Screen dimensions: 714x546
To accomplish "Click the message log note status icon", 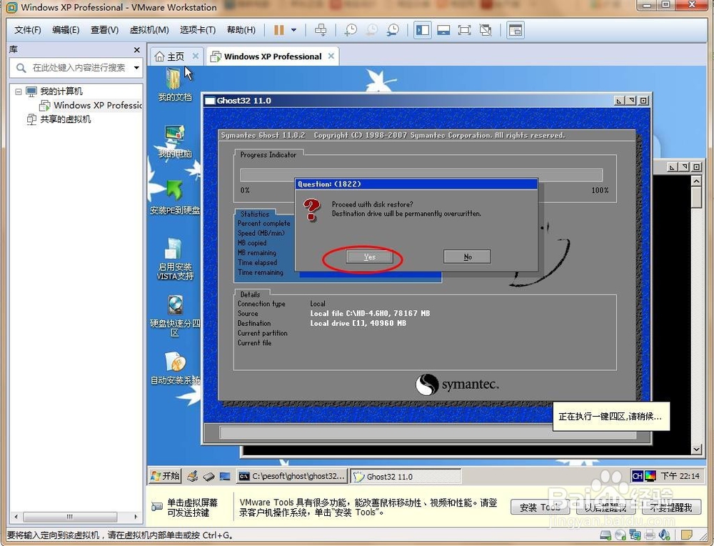I will click(x=686, y=535).
